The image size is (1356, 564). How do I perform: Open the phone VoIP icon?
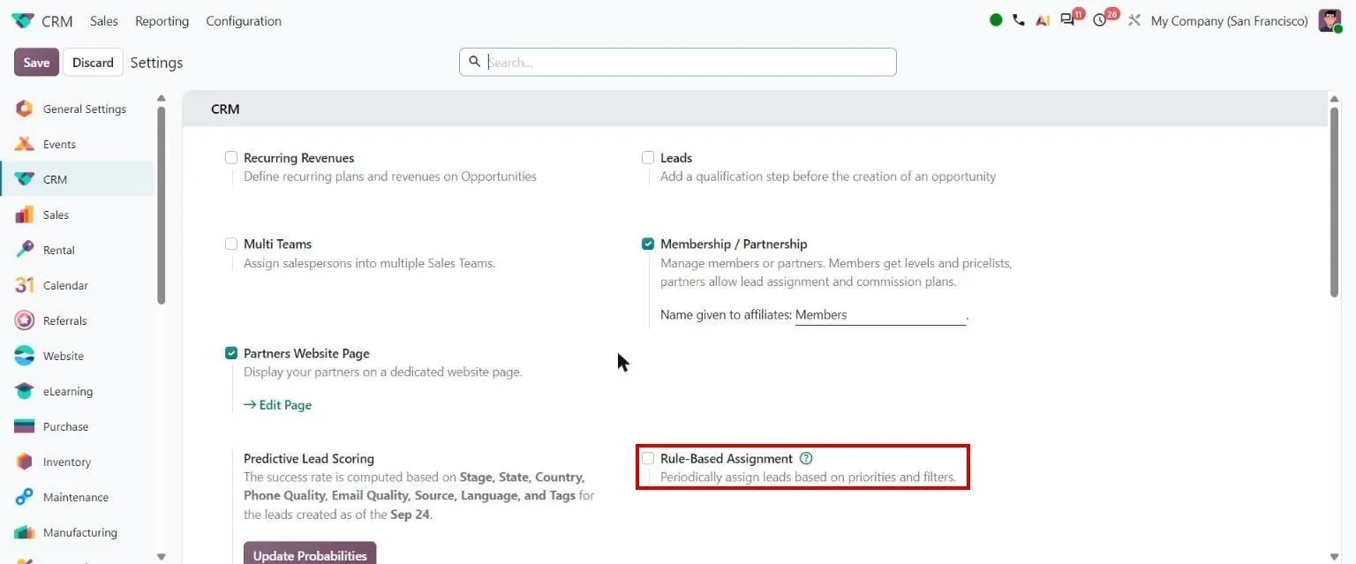pyautogui.click(x=1019, y=20)
